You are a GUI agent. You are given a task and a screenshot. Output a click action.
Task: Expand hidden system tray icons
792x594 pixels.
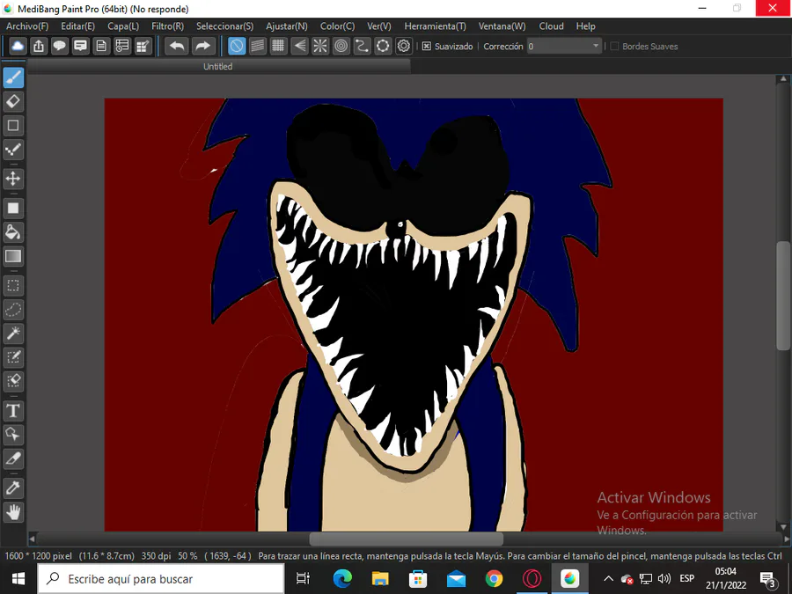(x=607, y=579)
